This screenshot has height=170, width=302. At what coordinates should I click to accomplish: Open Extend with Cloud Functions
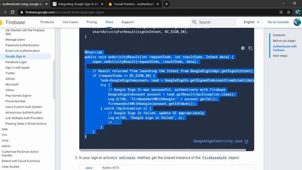(21, 161)
